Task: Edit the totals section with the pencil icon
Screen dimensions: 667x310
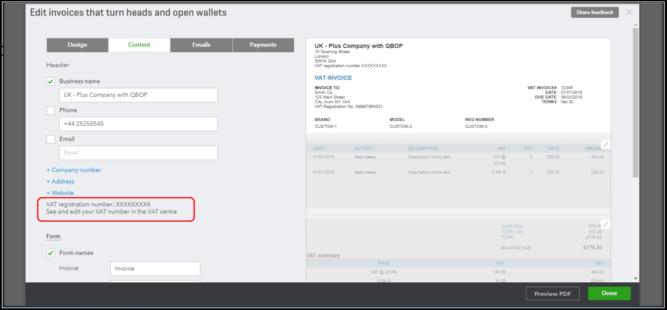Action: 605,224
